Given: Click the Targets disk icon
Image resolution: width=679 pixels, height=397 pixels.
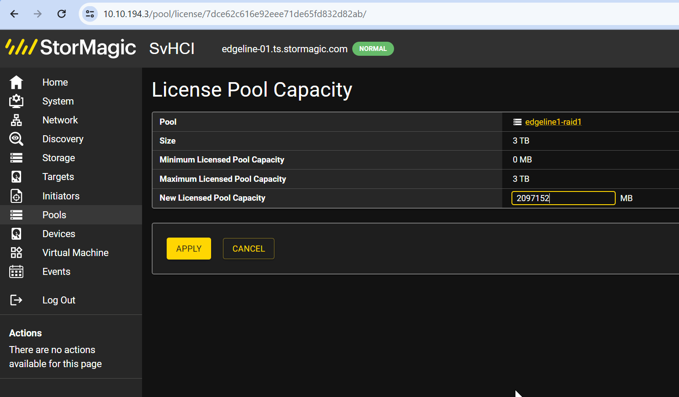Looking at the screenshot, I should point(16,177).
